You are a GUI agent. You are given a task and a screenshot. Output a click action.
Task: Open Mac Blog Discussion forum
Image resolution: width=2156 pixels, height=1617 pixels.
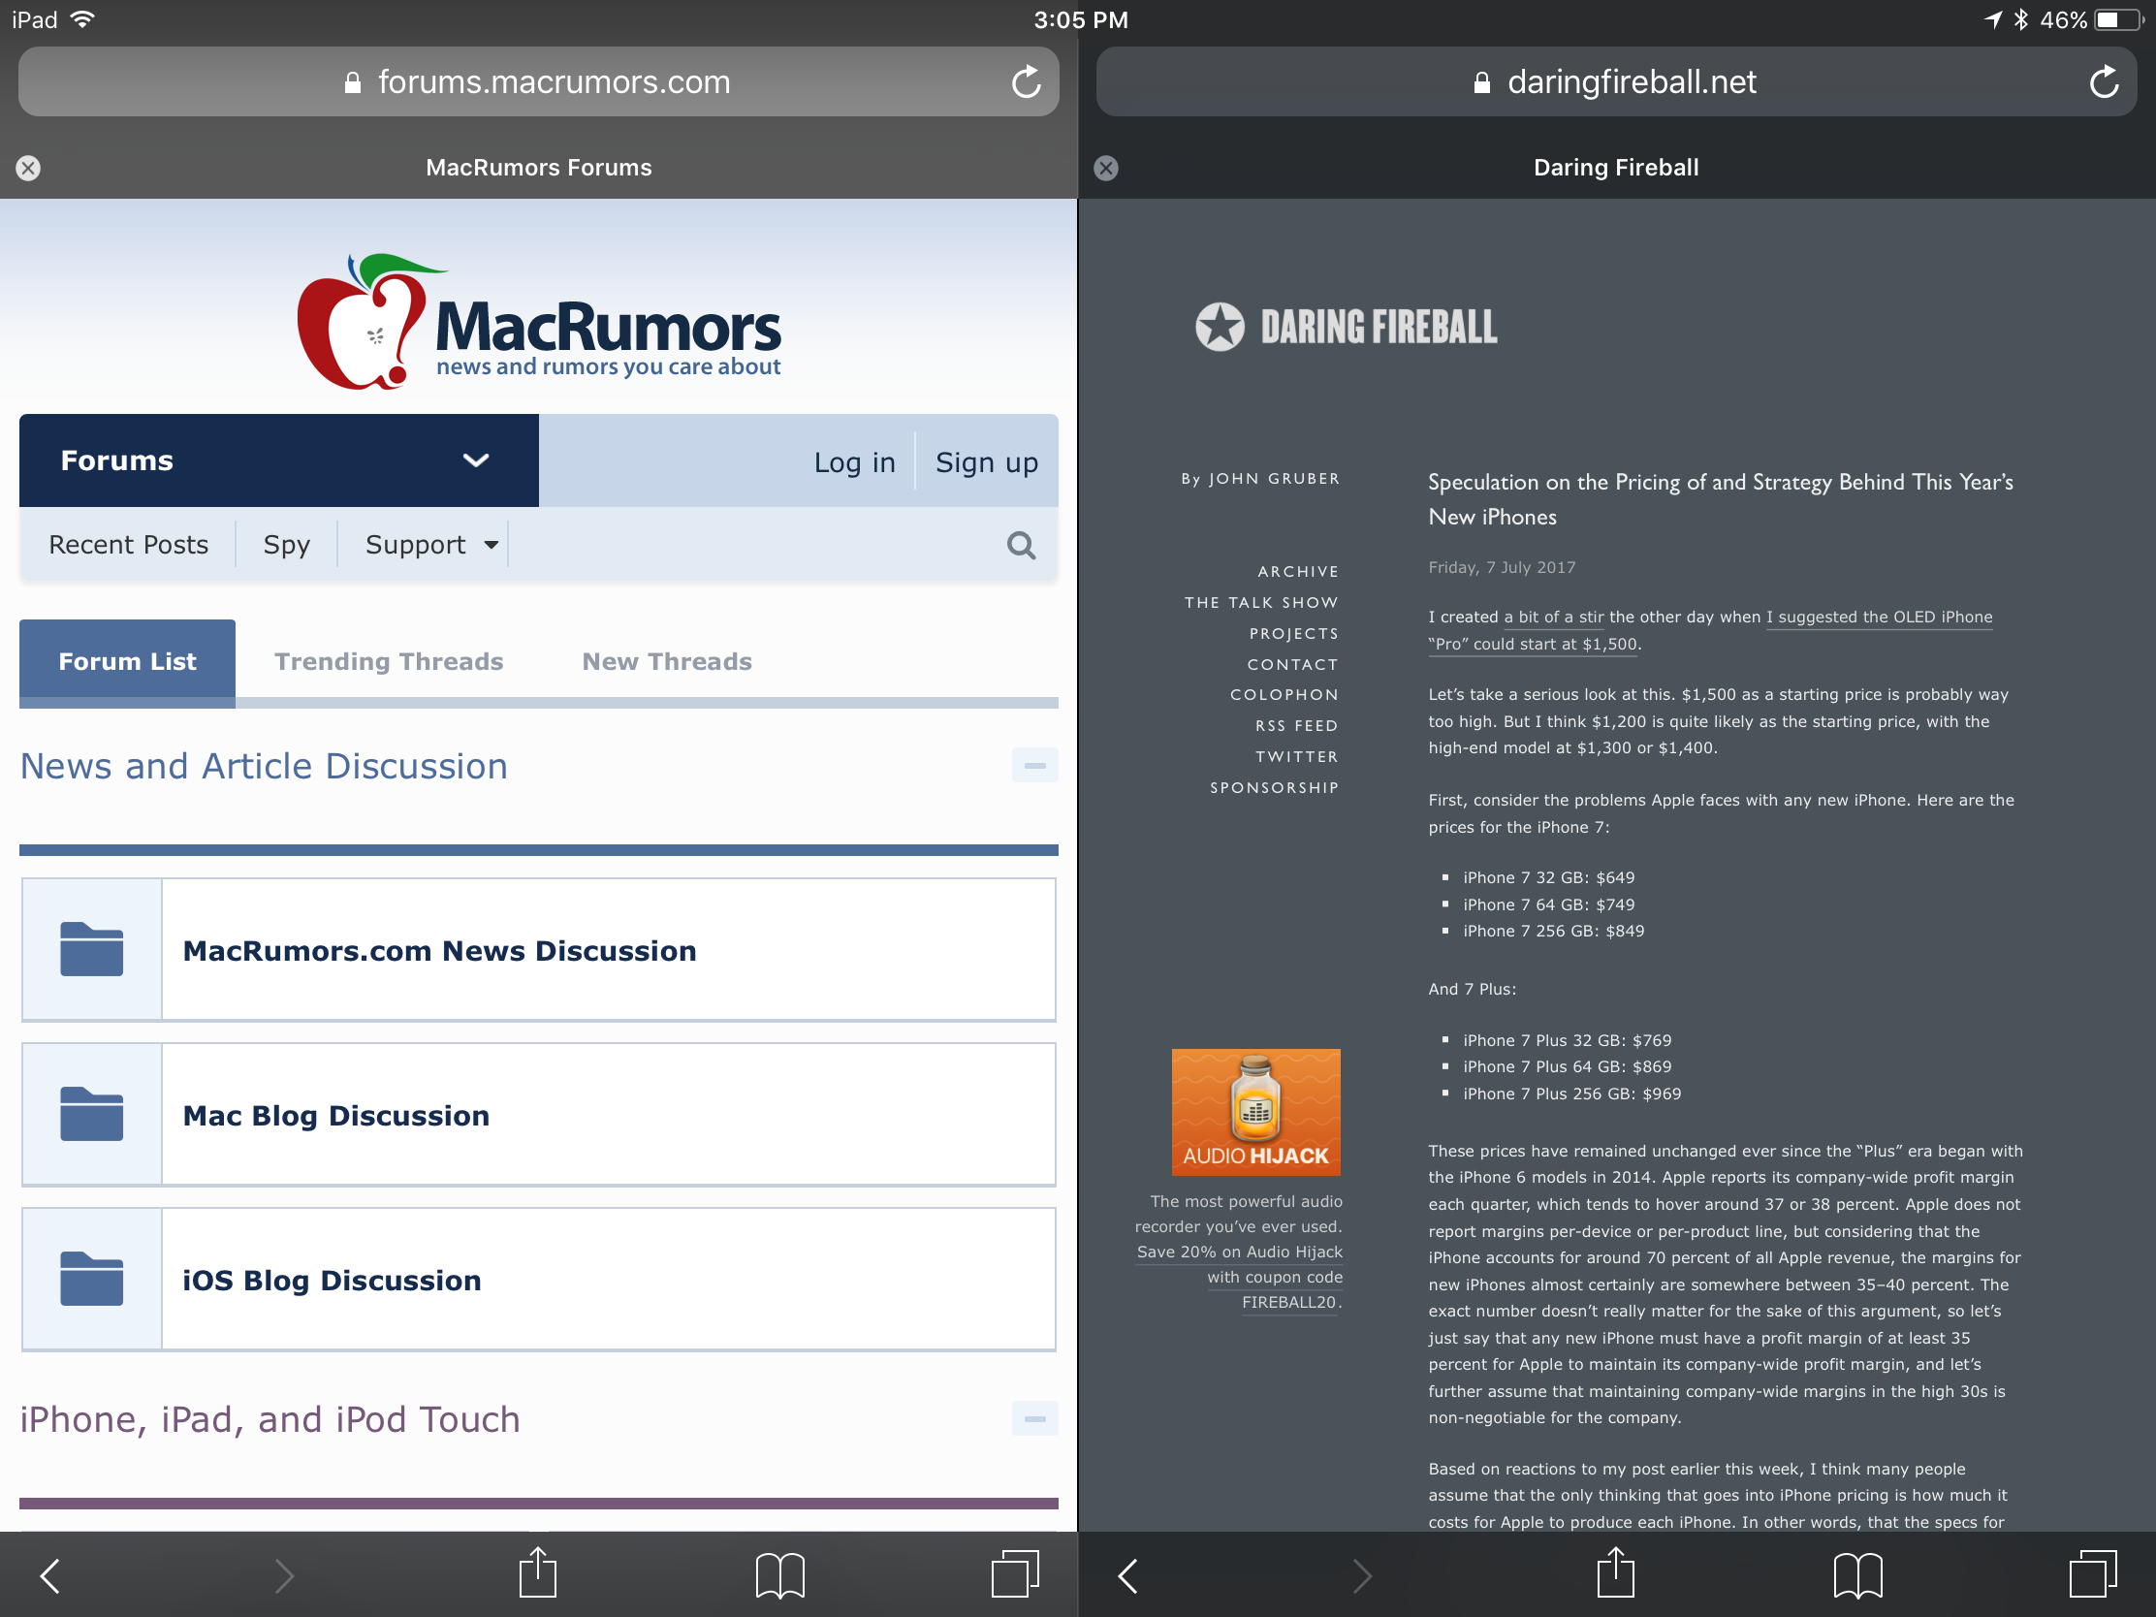click(336, 1115)
